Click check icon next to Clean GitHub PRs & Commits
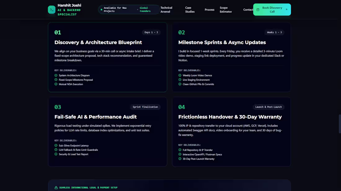 click(180, 84)
